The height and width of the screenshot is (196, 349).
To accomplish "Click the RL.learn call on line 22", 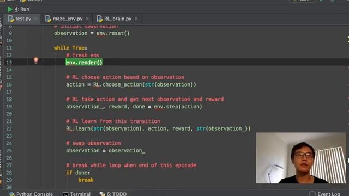I will pyautogui.click(x=158, y=128).
